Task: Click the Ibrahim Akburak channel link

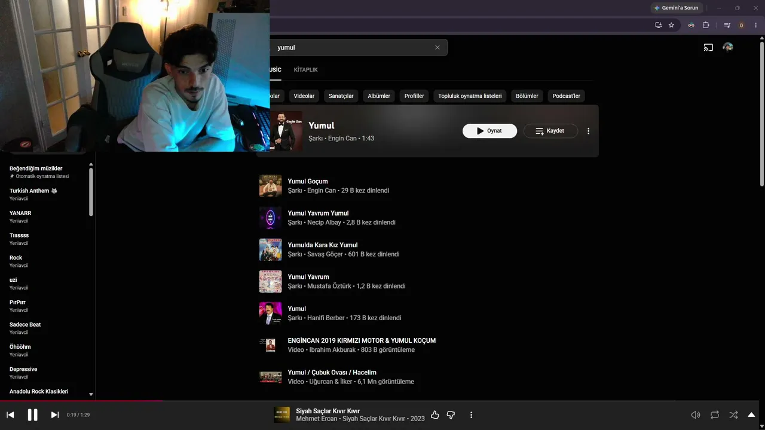Action: tap(332, 350)
